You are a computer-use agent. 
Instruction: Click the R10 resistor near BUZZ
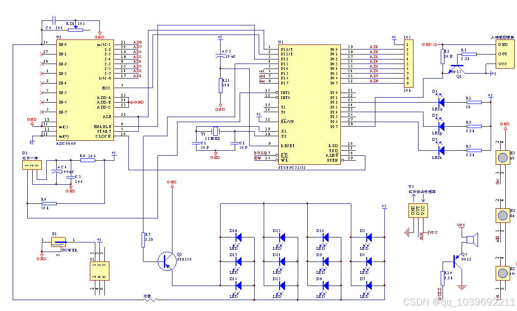tap(443, 278)
